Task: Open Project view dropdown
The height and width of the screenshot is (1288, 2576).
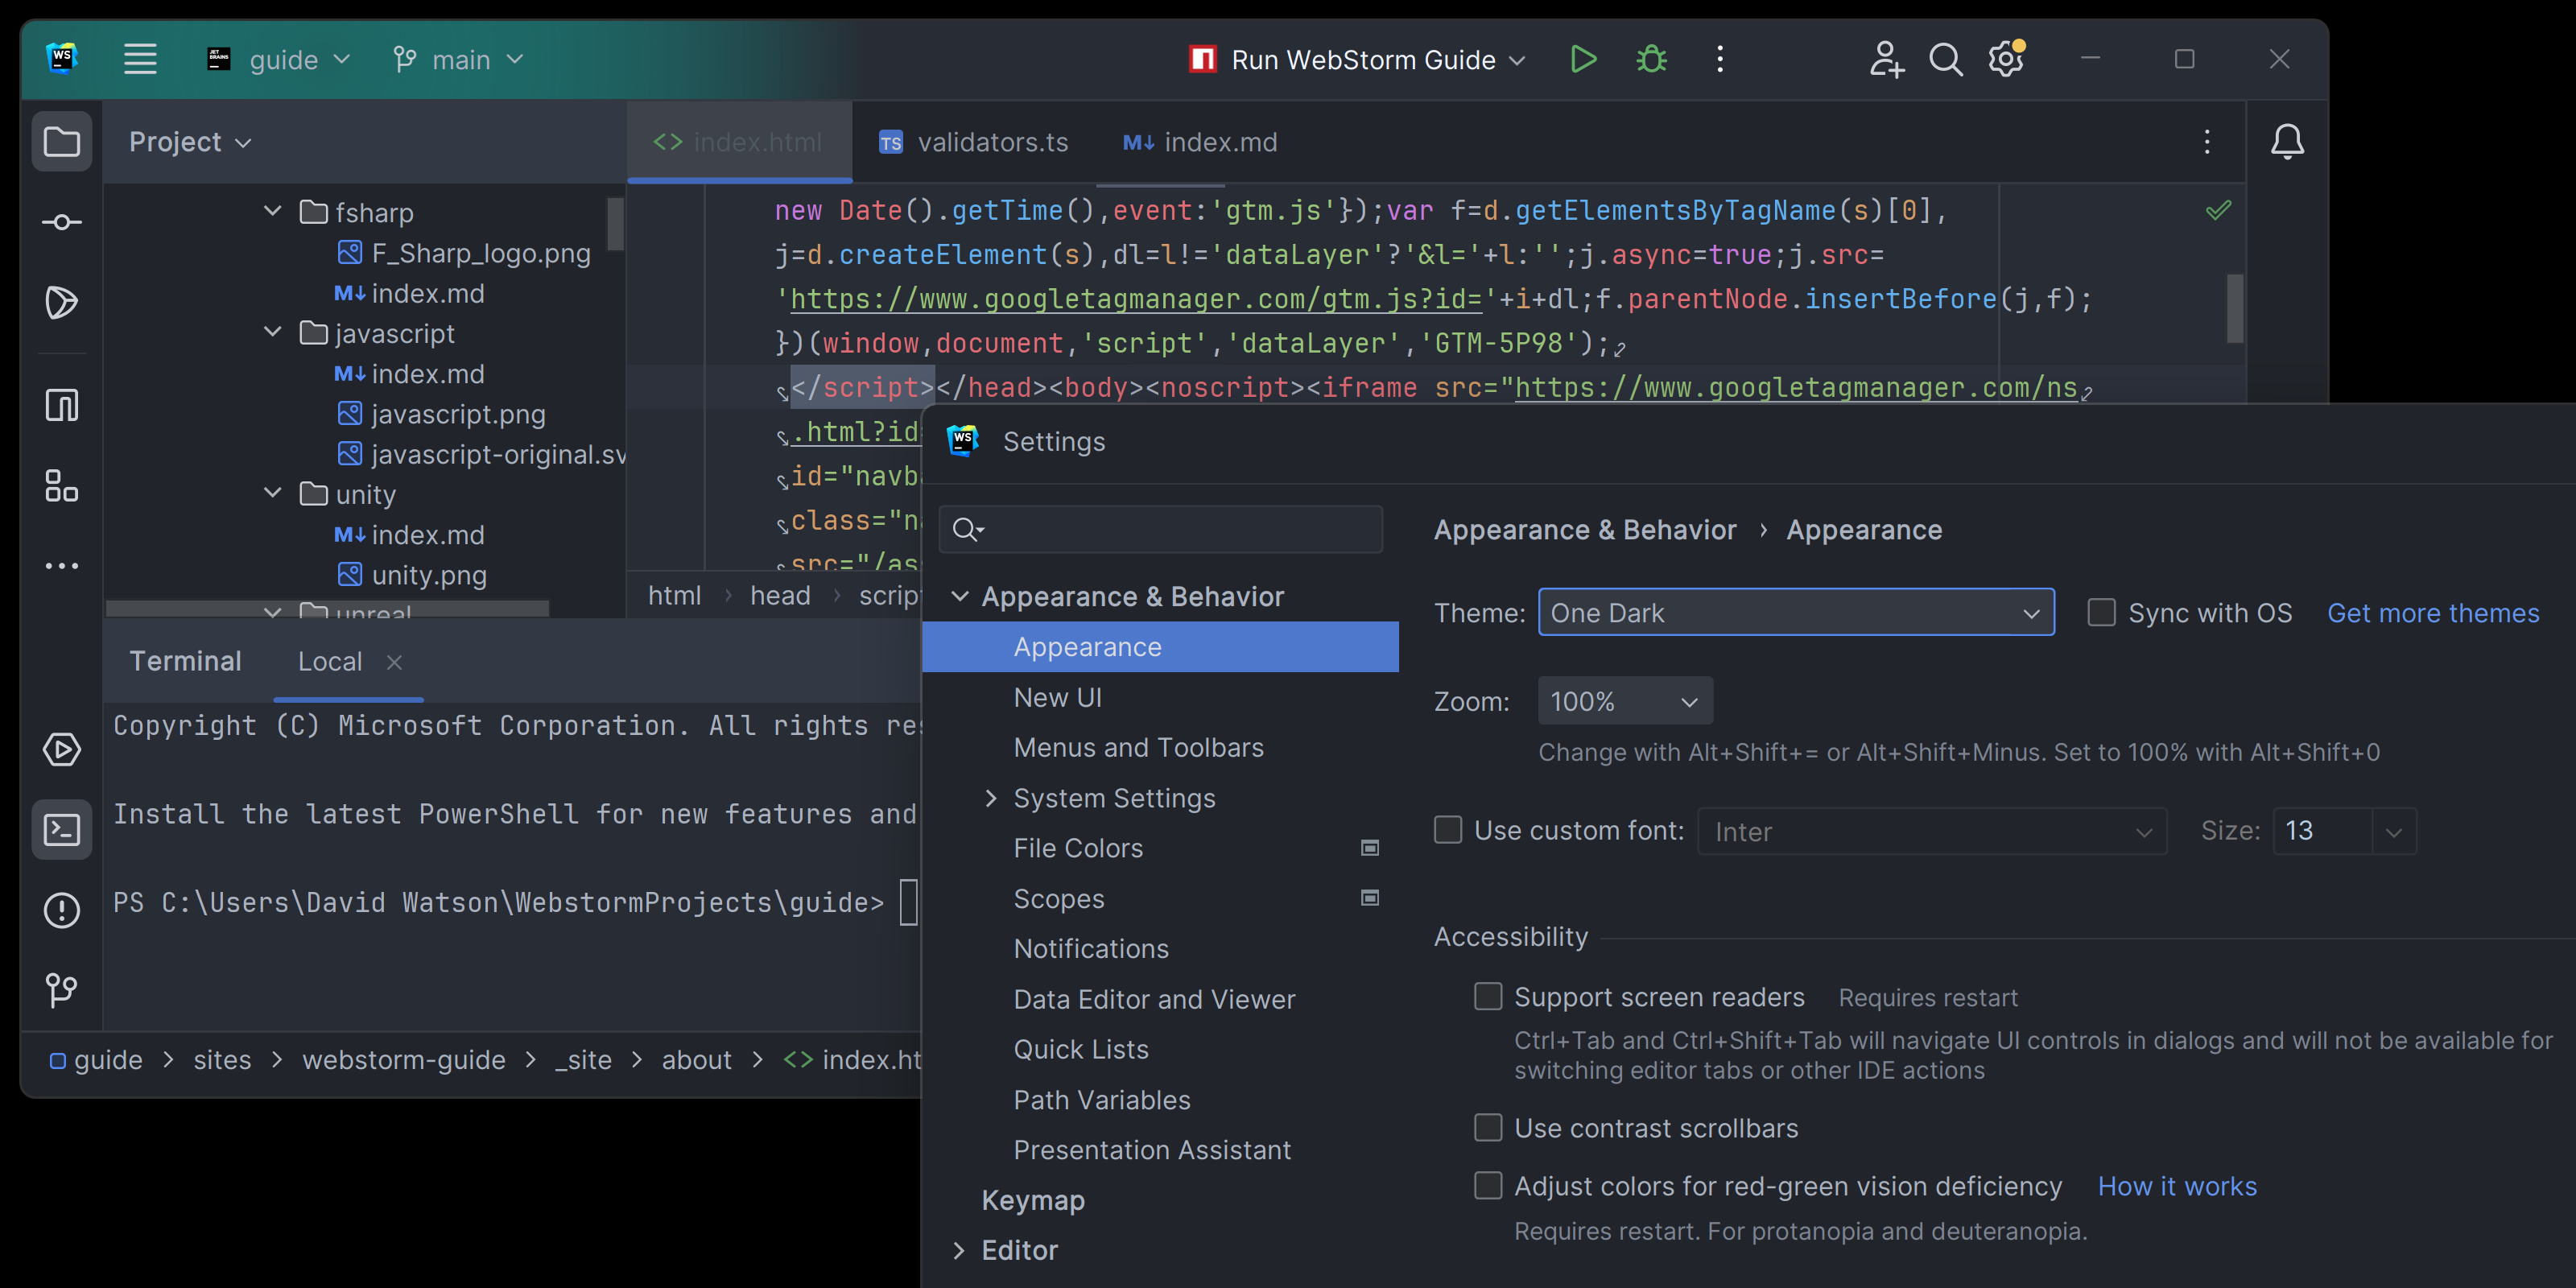Action: (x=190, y=142)
